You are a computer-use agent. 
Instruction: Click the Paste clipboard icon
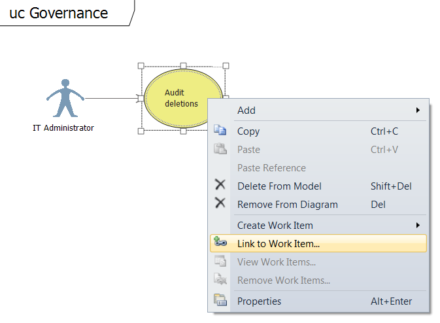click(x=220, y=148)
